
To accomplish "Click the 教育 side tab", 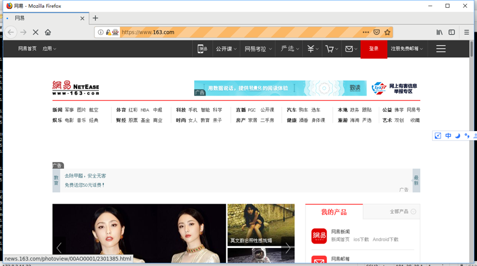I will (56, 180).
